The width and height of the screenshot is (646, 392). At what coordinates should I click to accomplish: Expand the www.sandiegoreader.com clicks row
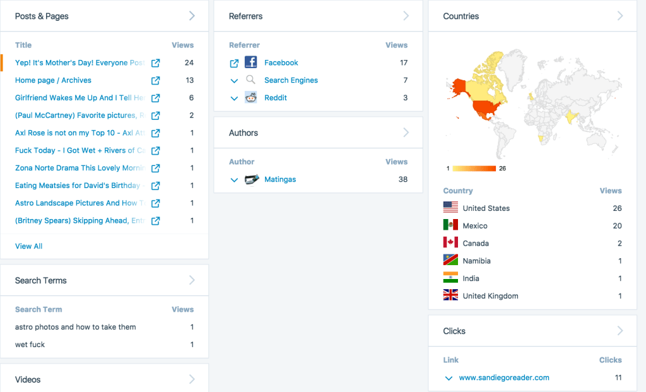(x=449, y=378)
